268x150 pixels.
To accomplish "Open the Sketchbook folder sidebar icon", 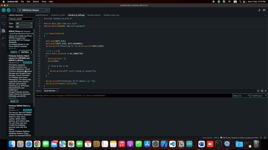I will pos(3,17).
